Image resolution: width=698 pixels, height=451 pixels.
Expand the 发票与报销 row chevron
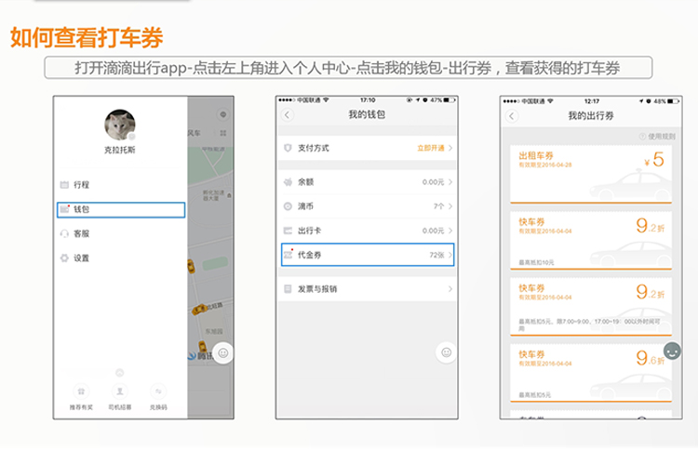coord(450,289)
